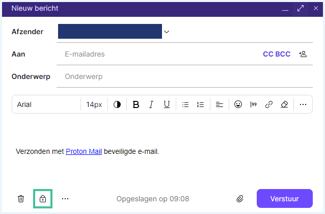
Task: Send the message with Verstuur
Action: 285,199
